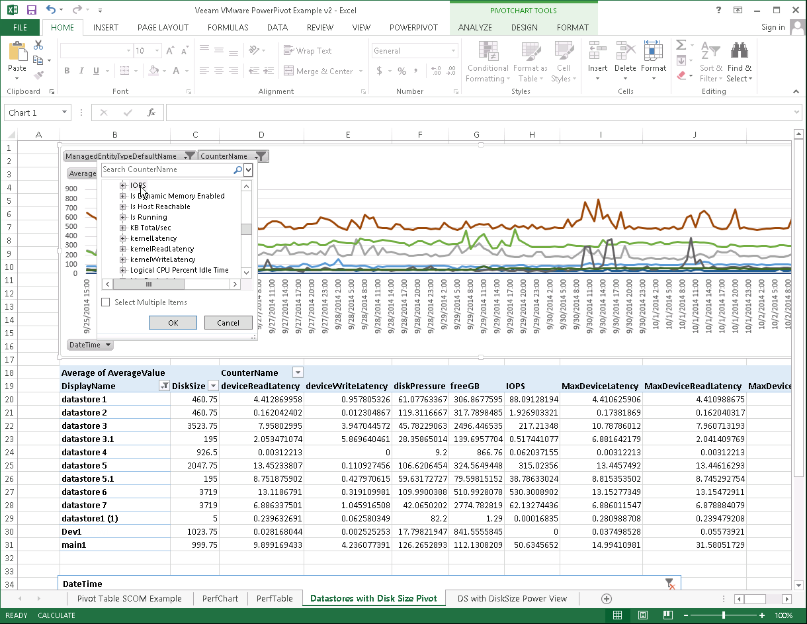Toggle Italic formatting
The height and width of the screenshot is (624, 807).
(x=83, y=71)
